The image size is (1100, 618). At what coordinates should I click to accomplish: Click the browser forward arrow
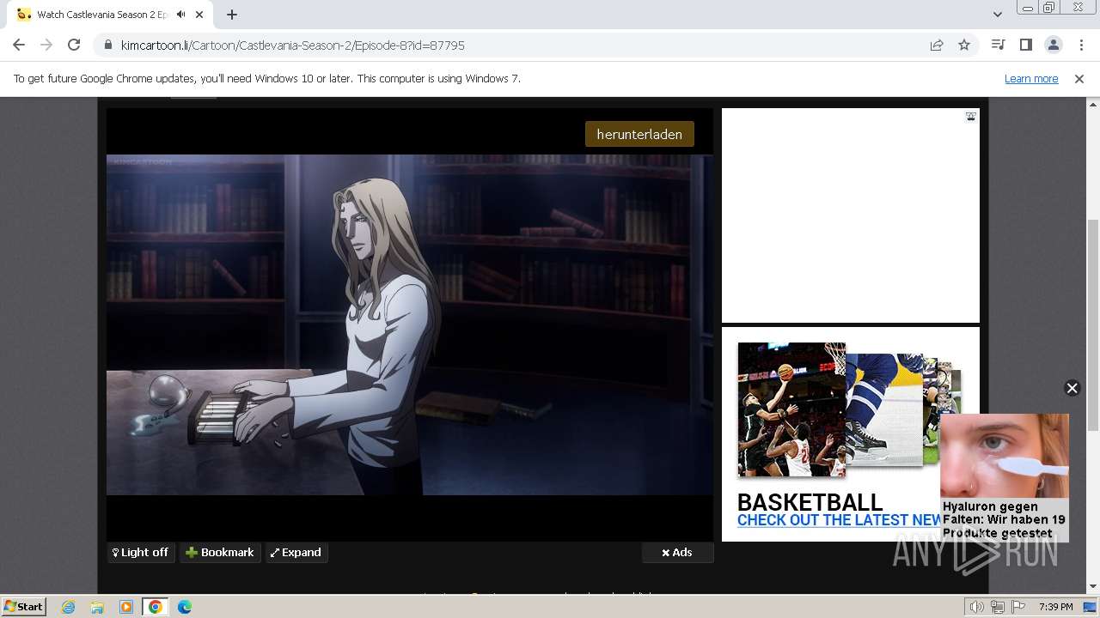tap(46, 45)
